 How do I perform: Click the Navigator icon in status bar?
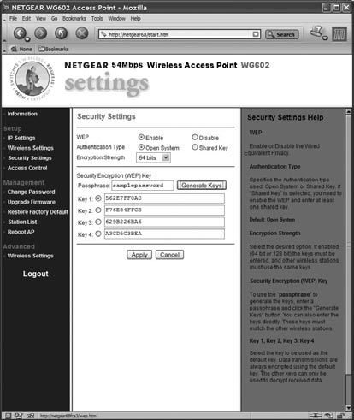pyautogui.click(x=8, y=416)
